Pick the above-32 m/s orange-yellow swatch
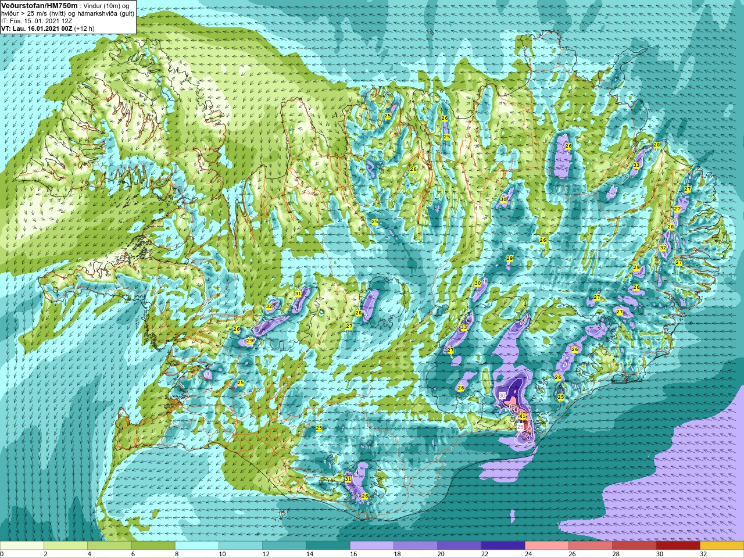The width and height of the screenshot is (744, 558). [722, 546]
